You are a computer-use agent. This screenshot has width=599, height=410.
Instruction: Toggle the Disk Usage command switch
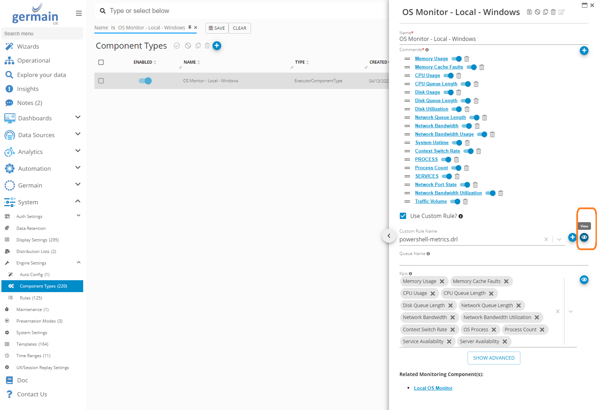pyautogui.click(x=448, y=92)
